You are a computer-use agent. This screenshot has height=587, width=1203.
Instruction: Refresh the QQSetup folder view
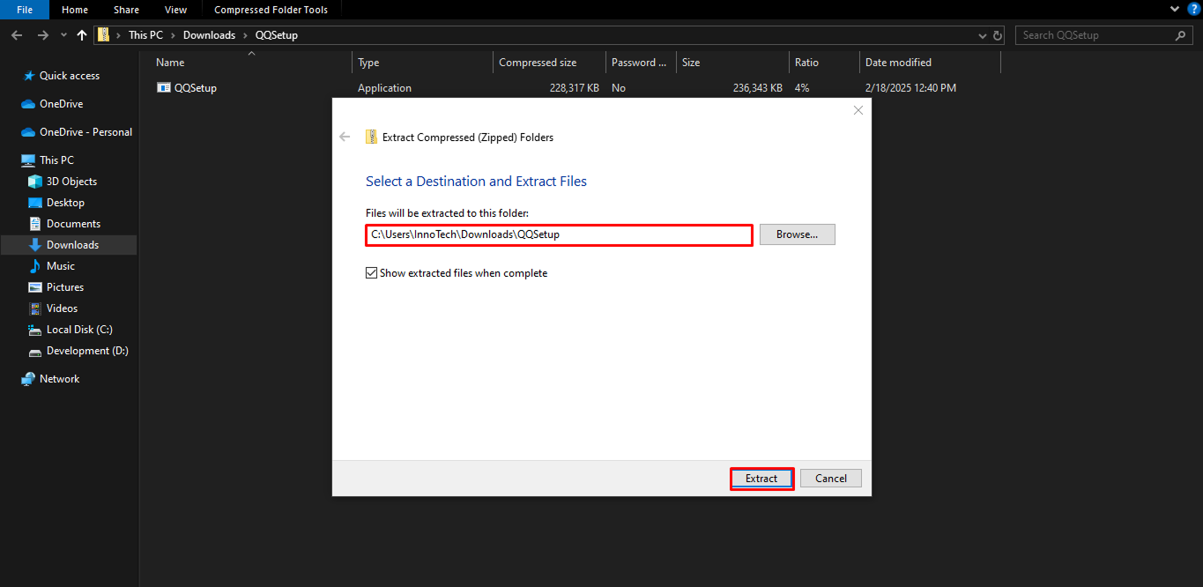pos(998,35)
